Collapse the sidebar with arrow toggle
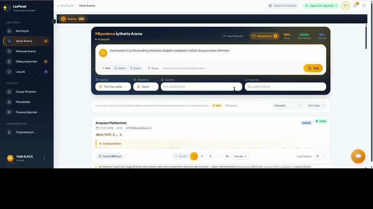Screen dimensions: 373x209 pos(54,21)
